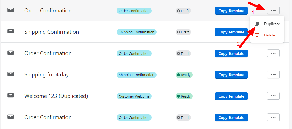Screen dimensions: 292x129
Task: Click Draft status badge on Shipping Confirmation row
Action: (183, 32)
